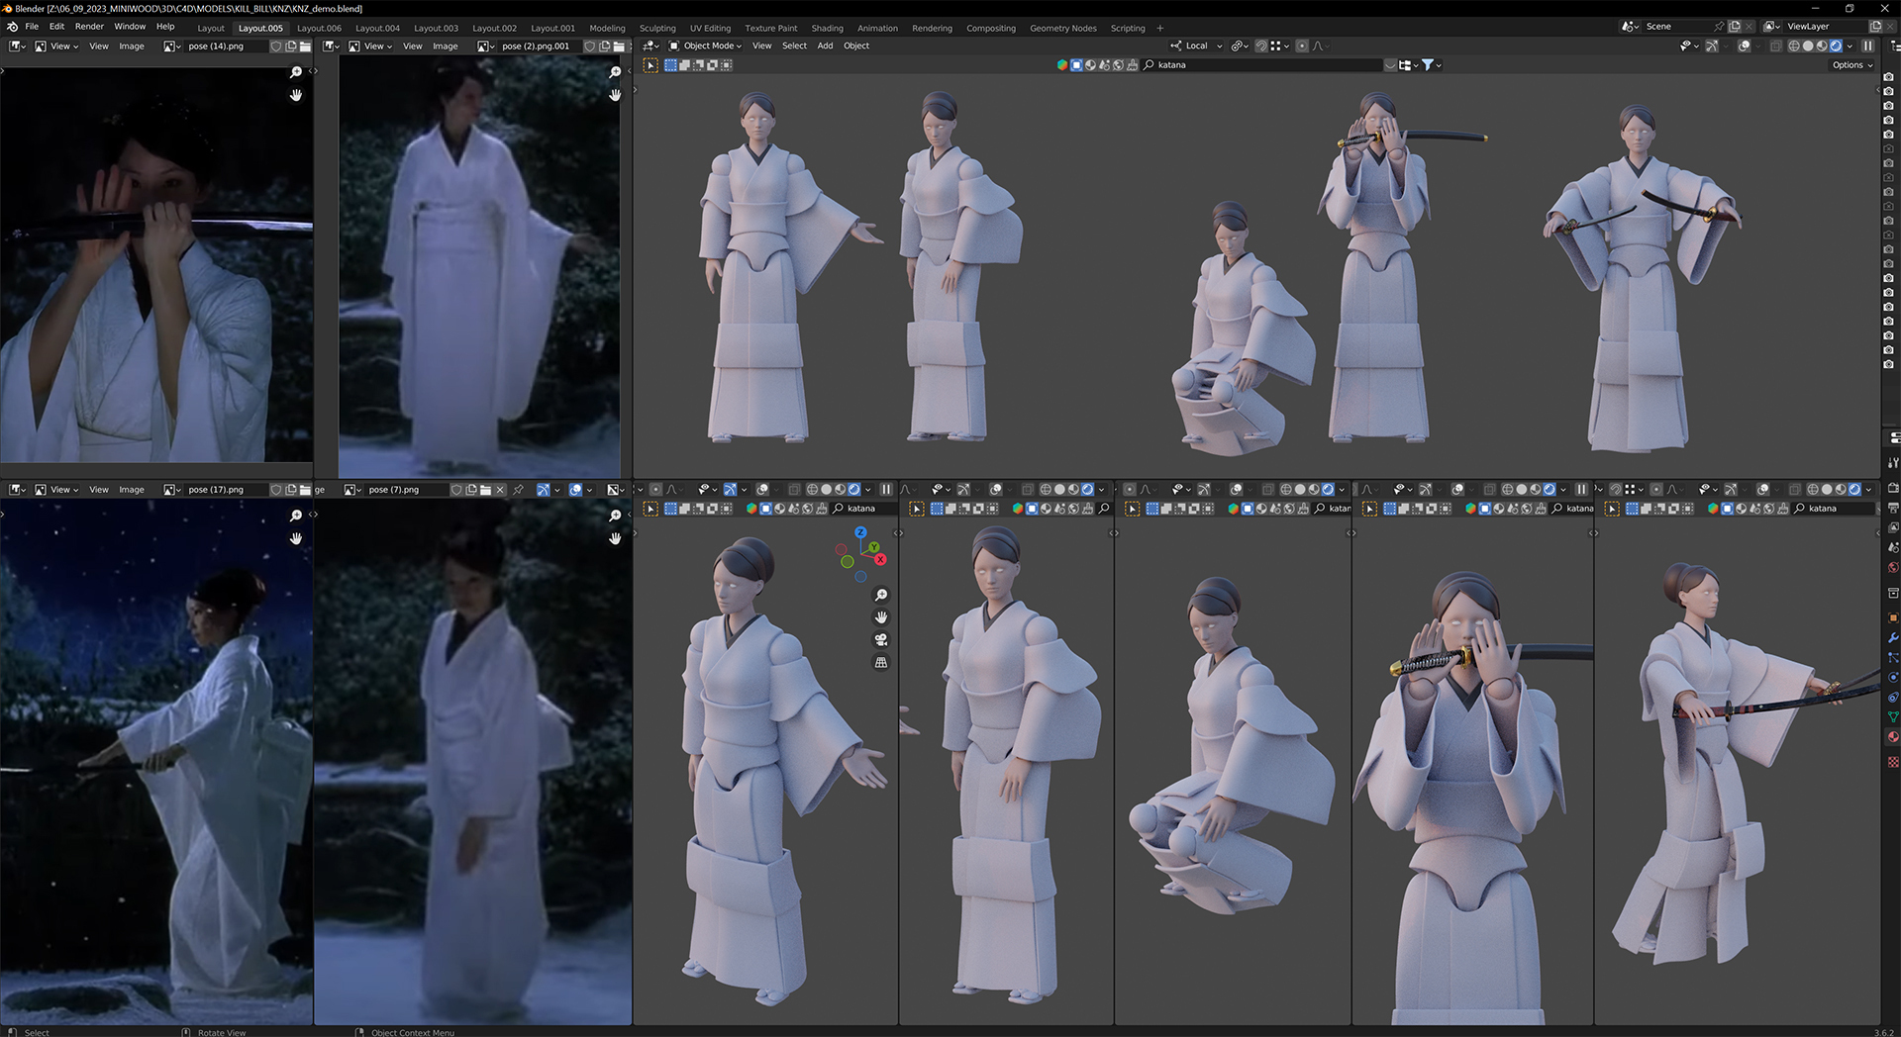Image resolution: width=1901 pixels, height=1037 pixels.
Task: Click Add in the 3D viewport header
Action: coord(825,46)
